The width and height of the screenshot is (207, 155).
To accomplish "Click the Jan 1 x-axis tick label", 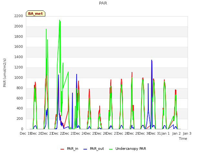I will click(166, 133).
